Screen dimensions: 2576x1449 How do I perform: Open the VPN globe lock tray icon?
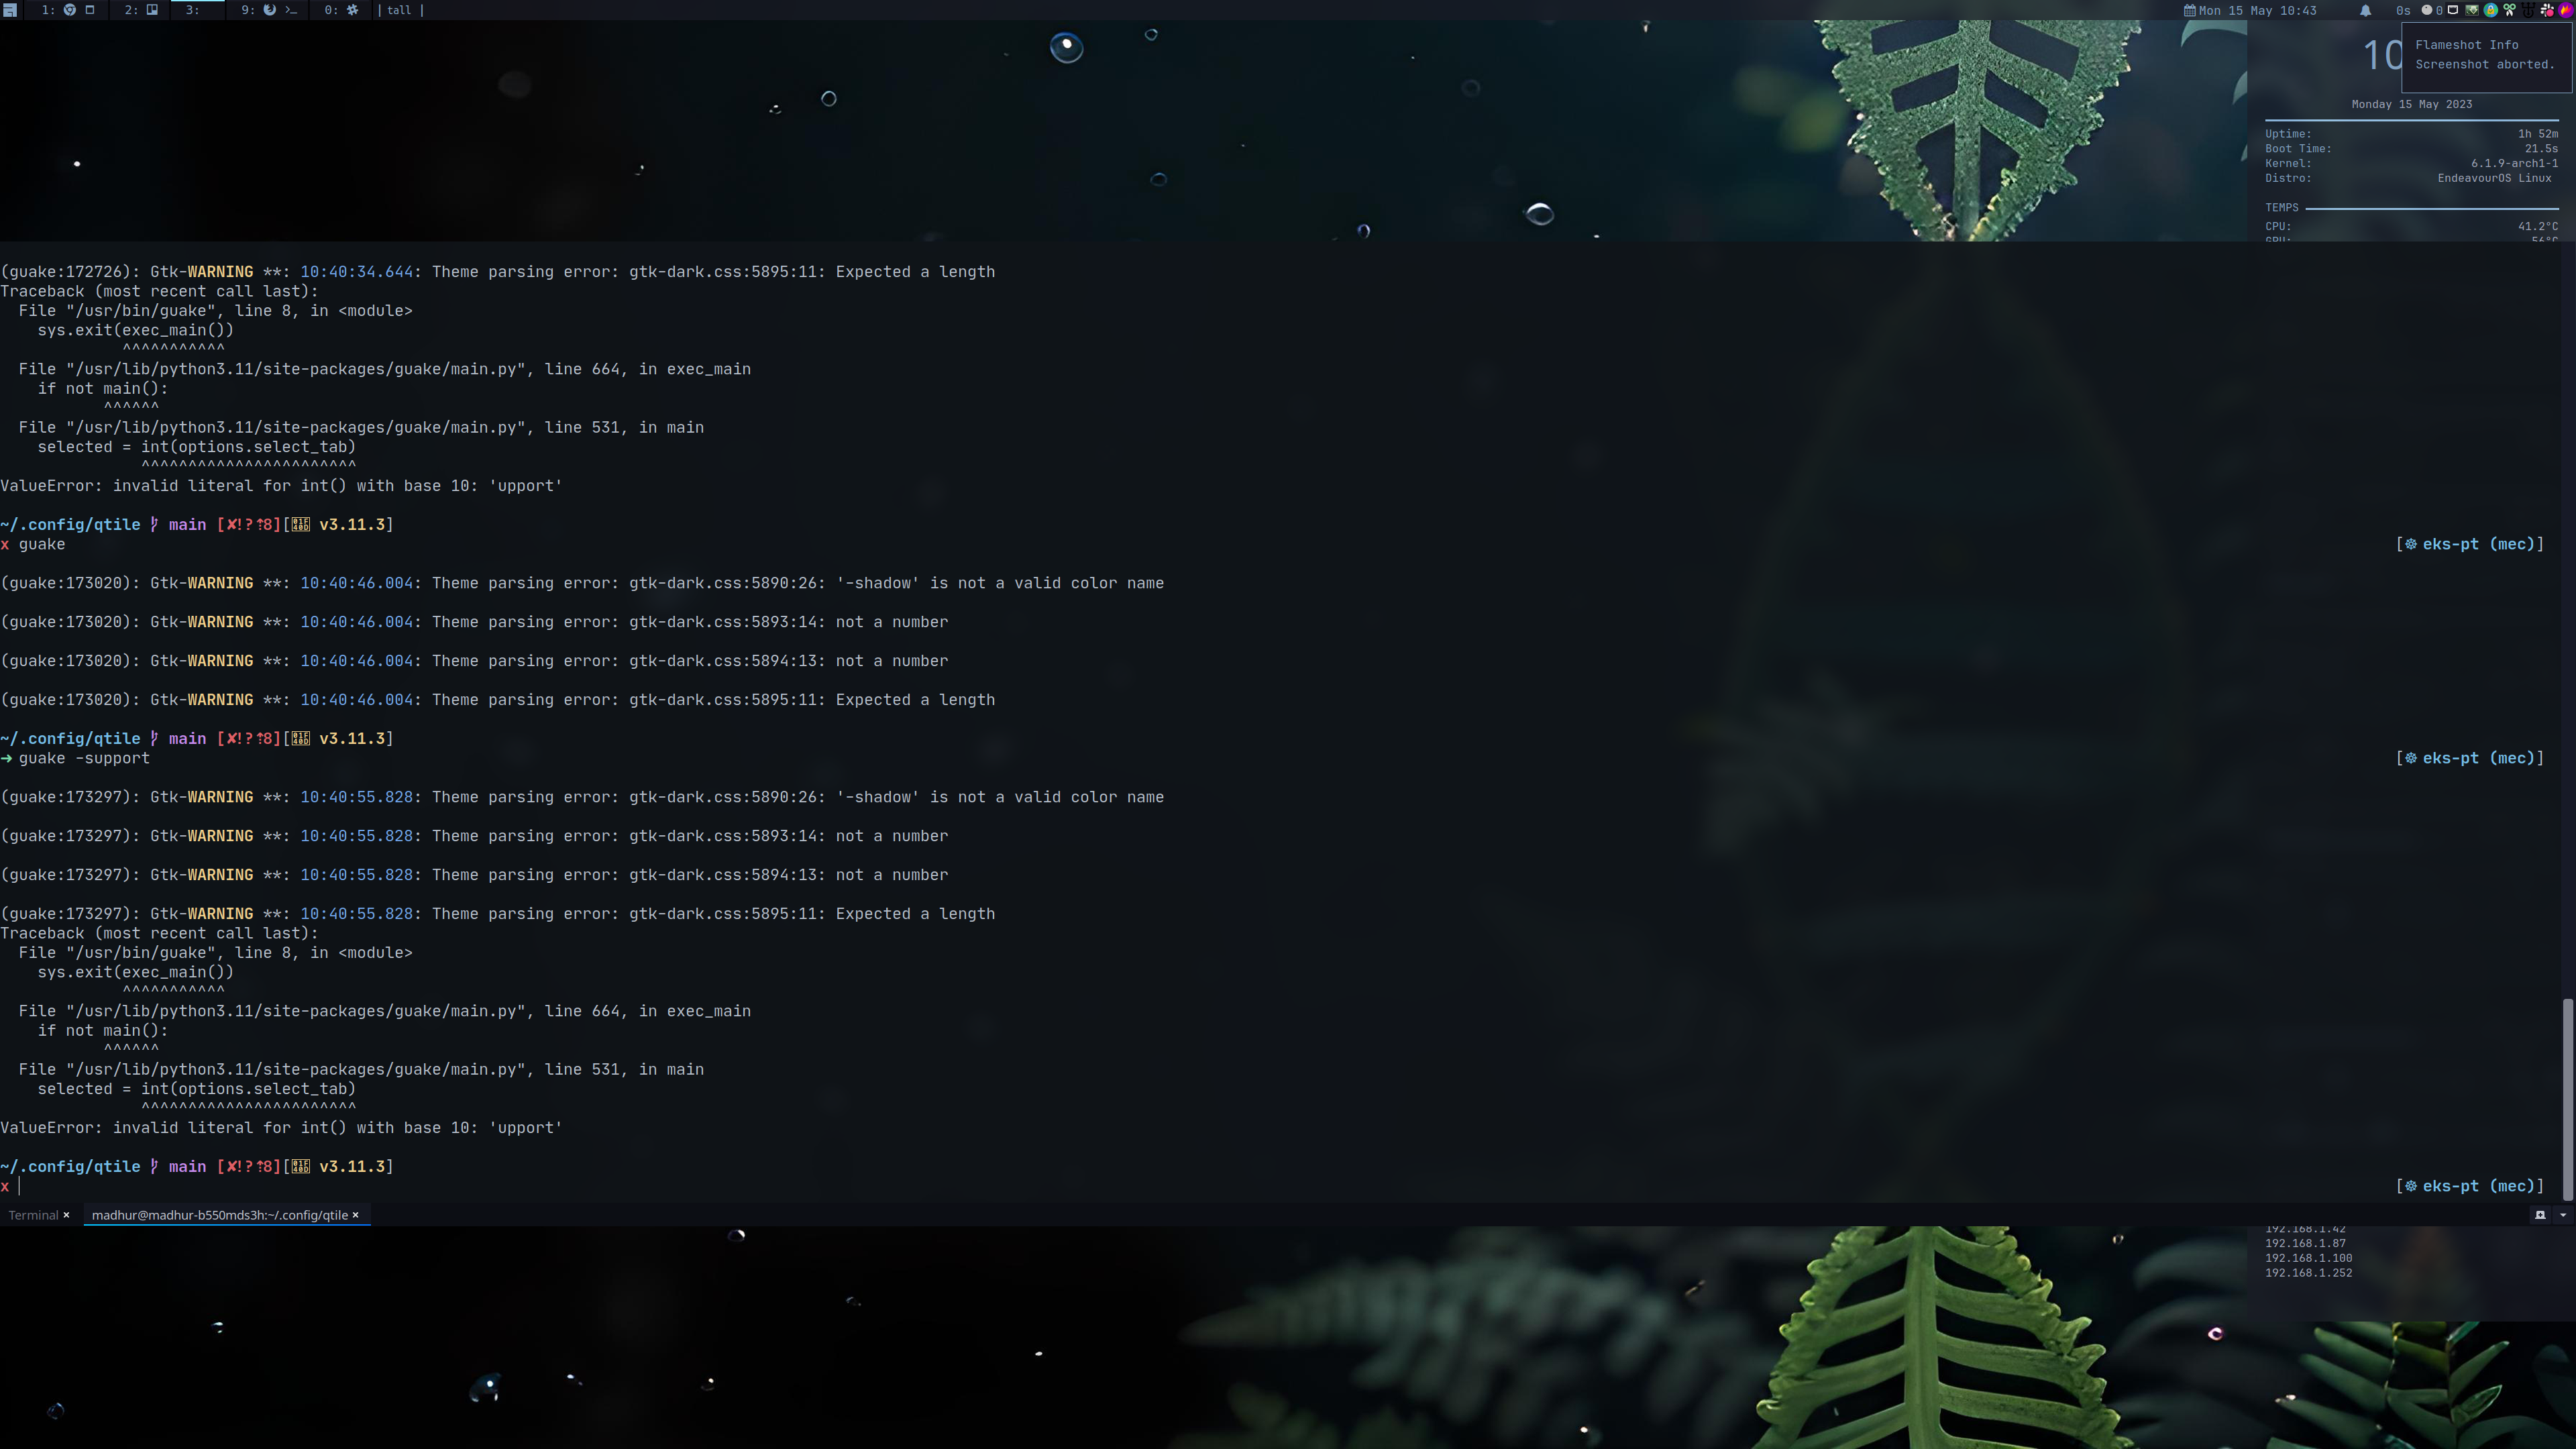tap(2491, 10)
